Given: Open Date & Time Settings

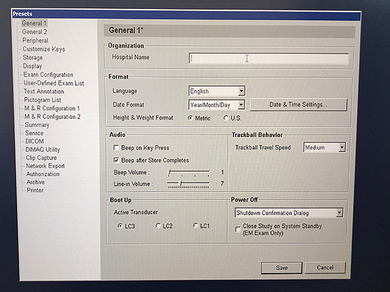Looking at the screenshot, I should coord(298,105).
